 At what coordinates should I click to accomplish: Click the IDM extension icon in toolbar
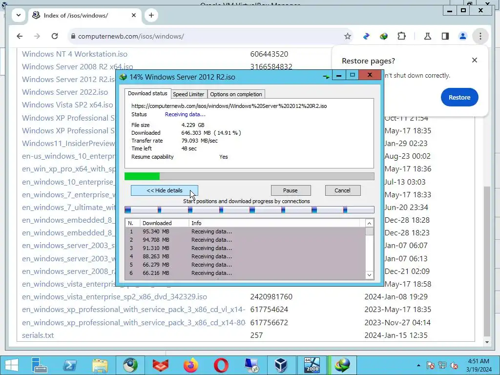click(384, 36)
